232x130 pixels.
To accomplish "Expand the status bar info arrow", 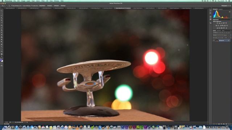I will click(x=27, y=122).
